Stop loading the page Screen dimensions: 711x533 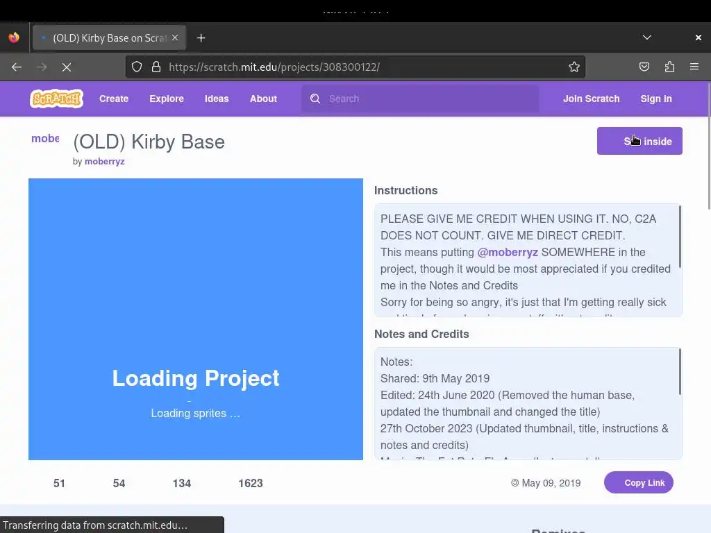67,67
